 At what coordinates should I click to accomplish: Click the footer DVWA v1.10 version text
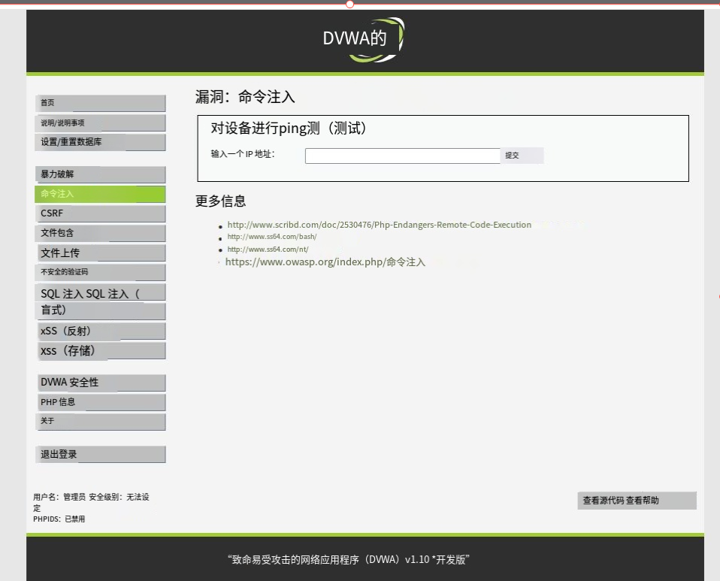click(x=349, y=559)
